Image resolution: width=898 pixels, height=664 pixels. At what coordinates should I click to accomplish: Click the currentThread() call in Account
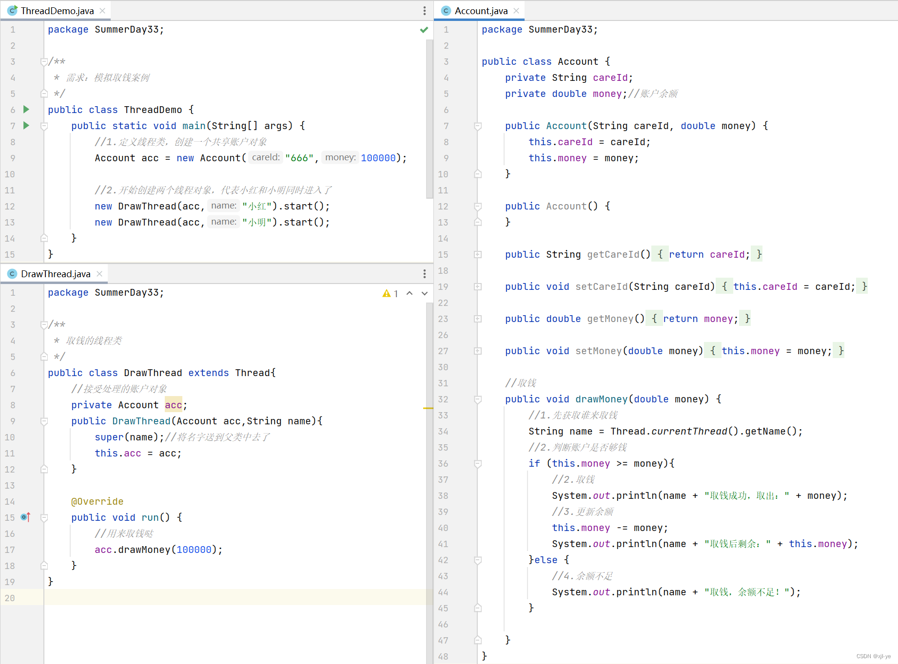pos(695,431)
